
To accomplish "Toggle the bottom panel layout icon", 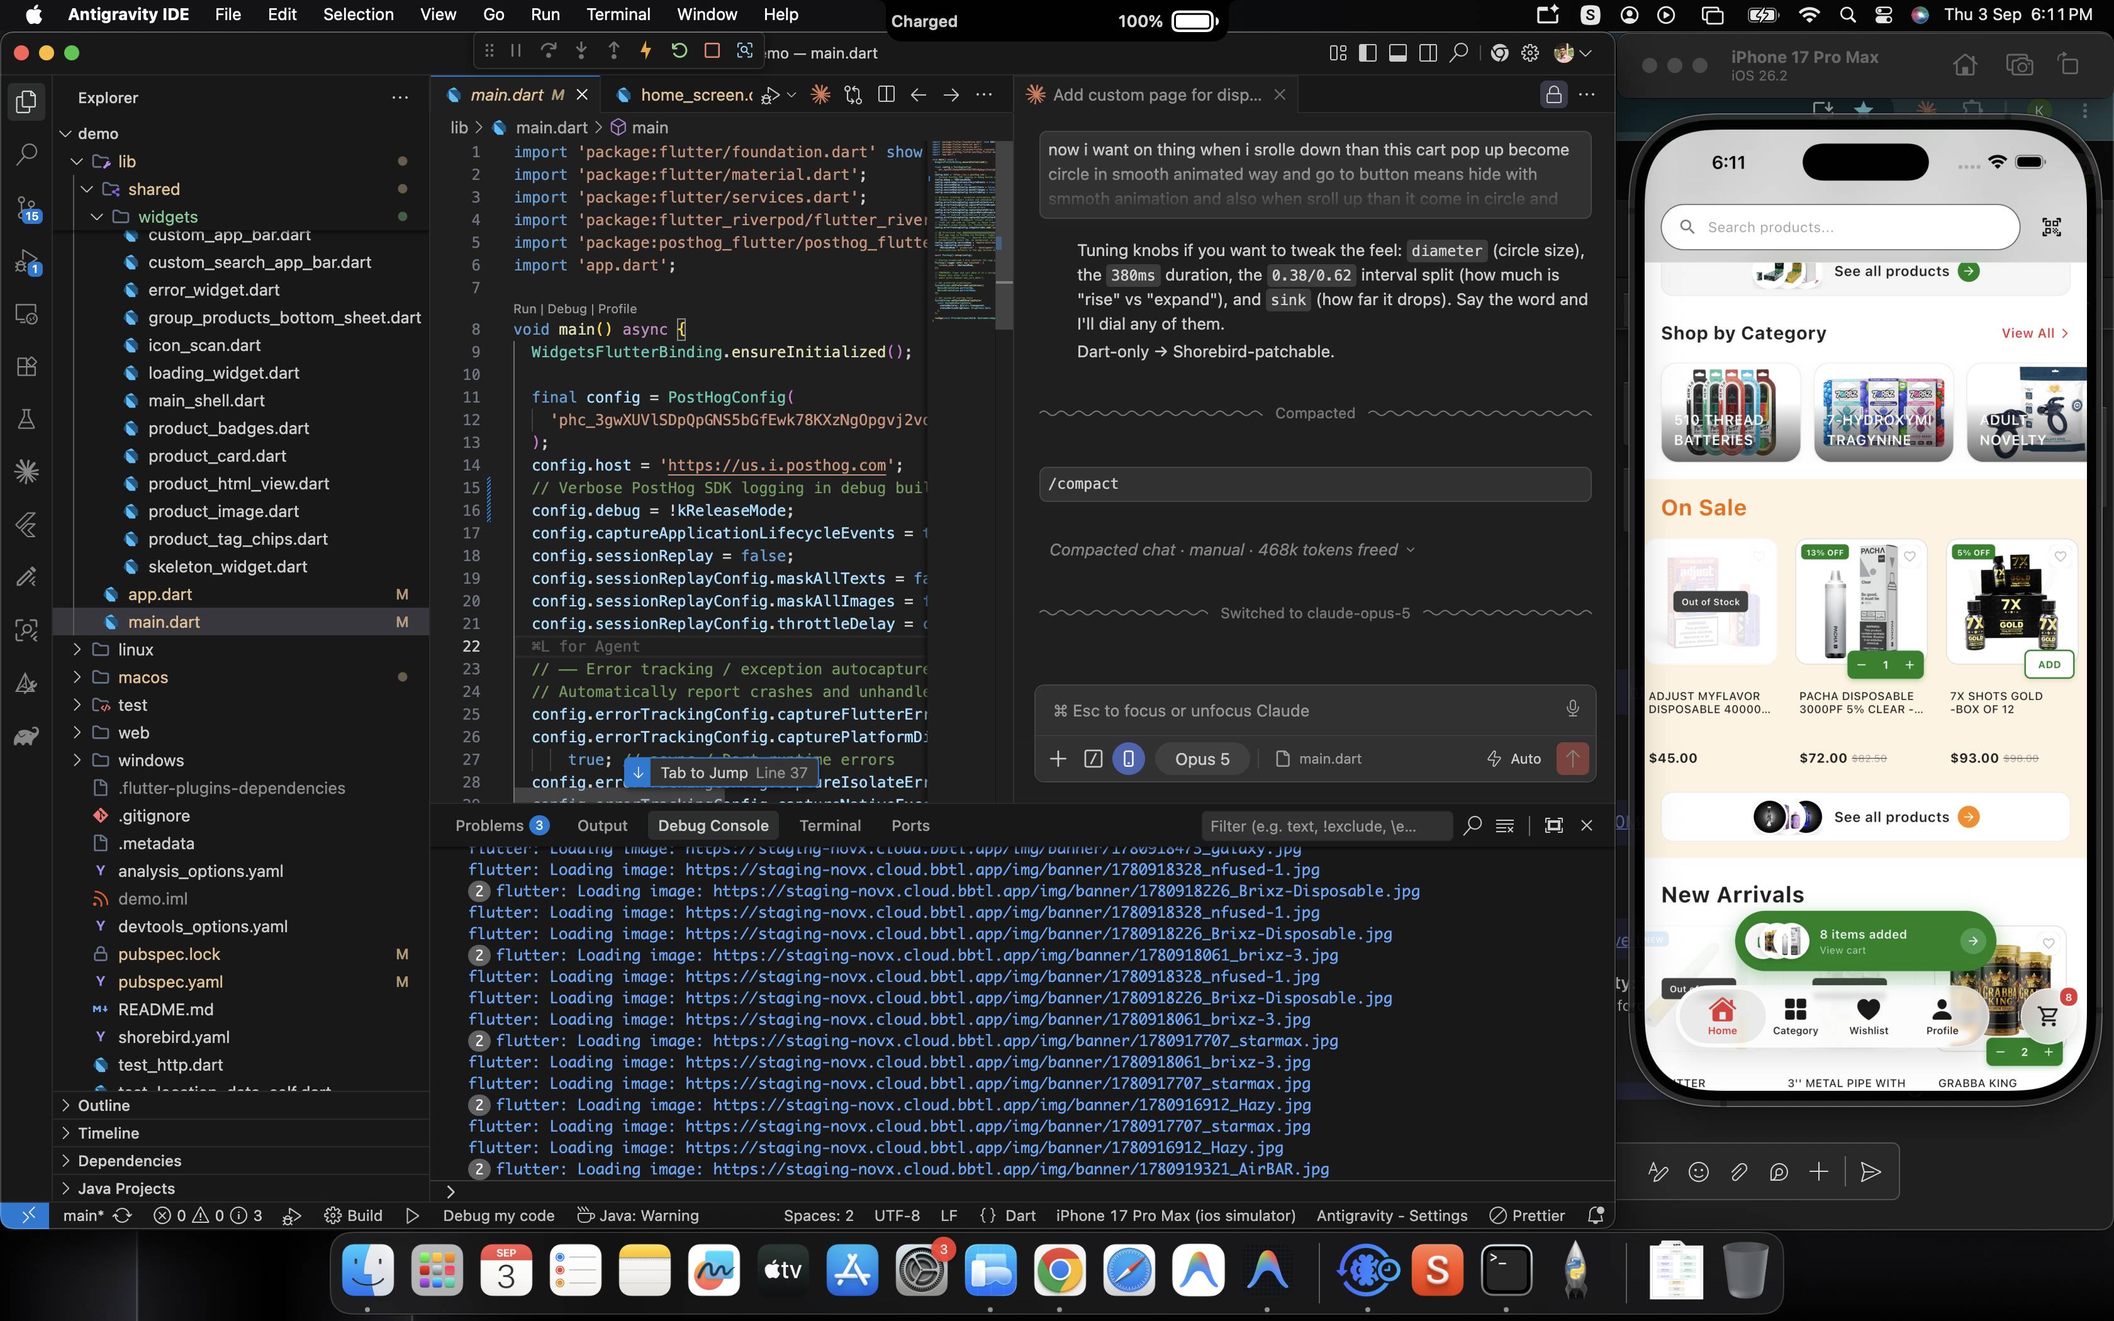I will coord(1397,53).
